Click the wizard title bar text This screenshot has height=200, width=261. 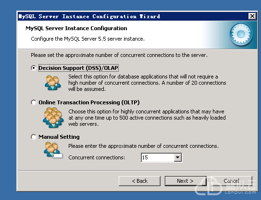tap(89, 16)
